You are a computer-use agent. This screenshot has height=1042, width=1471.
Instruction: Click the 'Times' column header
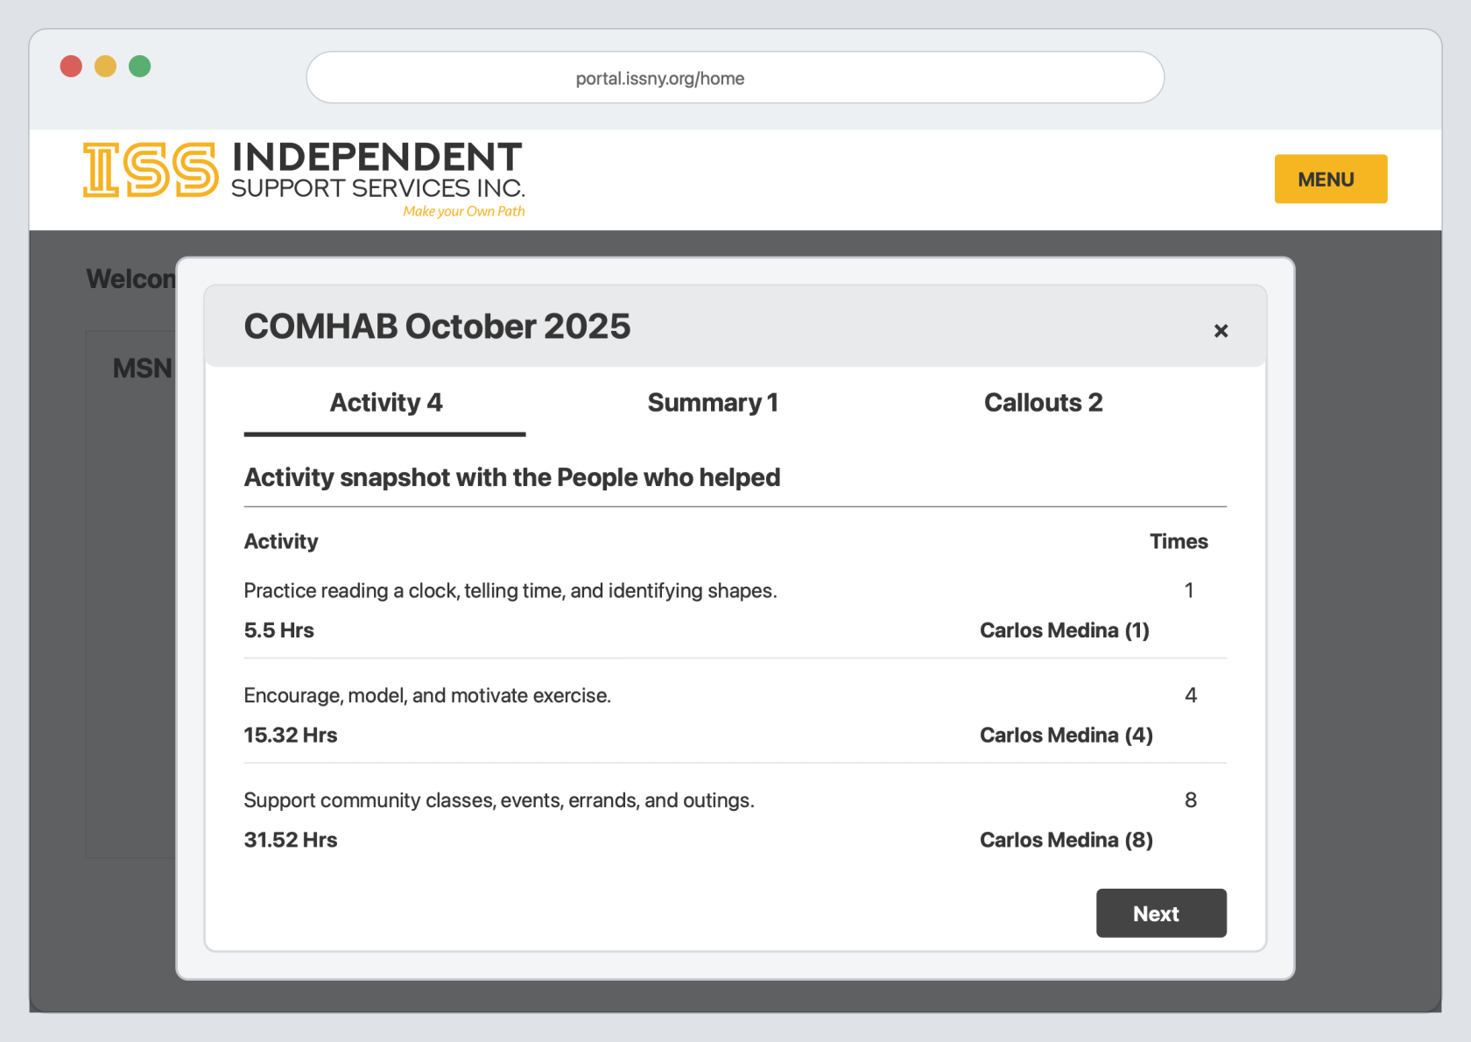pos(1179,542)
